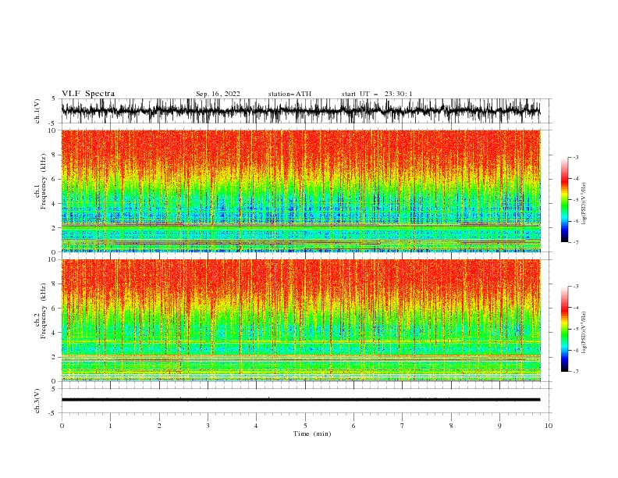This screenshot has width=618, height=478.
Task: Click the ch.2 spectrogram colorbar
Action: (x=564, y=329)
